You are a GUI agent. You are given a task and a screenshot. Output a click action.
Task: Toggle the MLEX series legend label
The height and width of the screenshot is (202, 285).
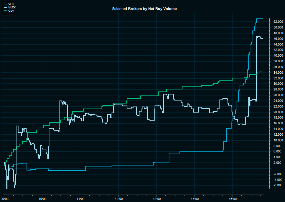(12, 7)
